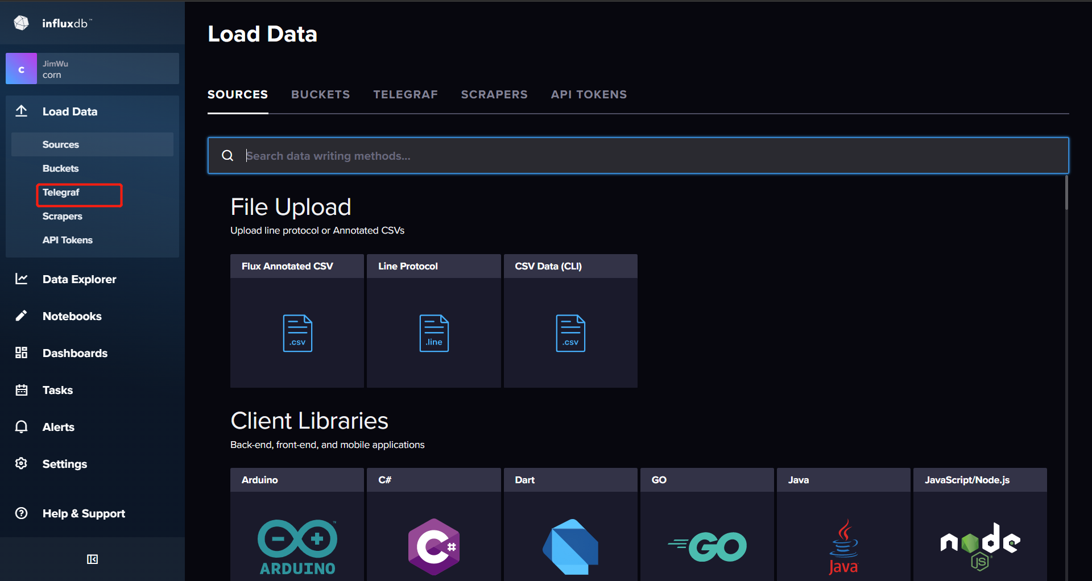Open the Flux Annotated CSV card title

tap(287, 266)
